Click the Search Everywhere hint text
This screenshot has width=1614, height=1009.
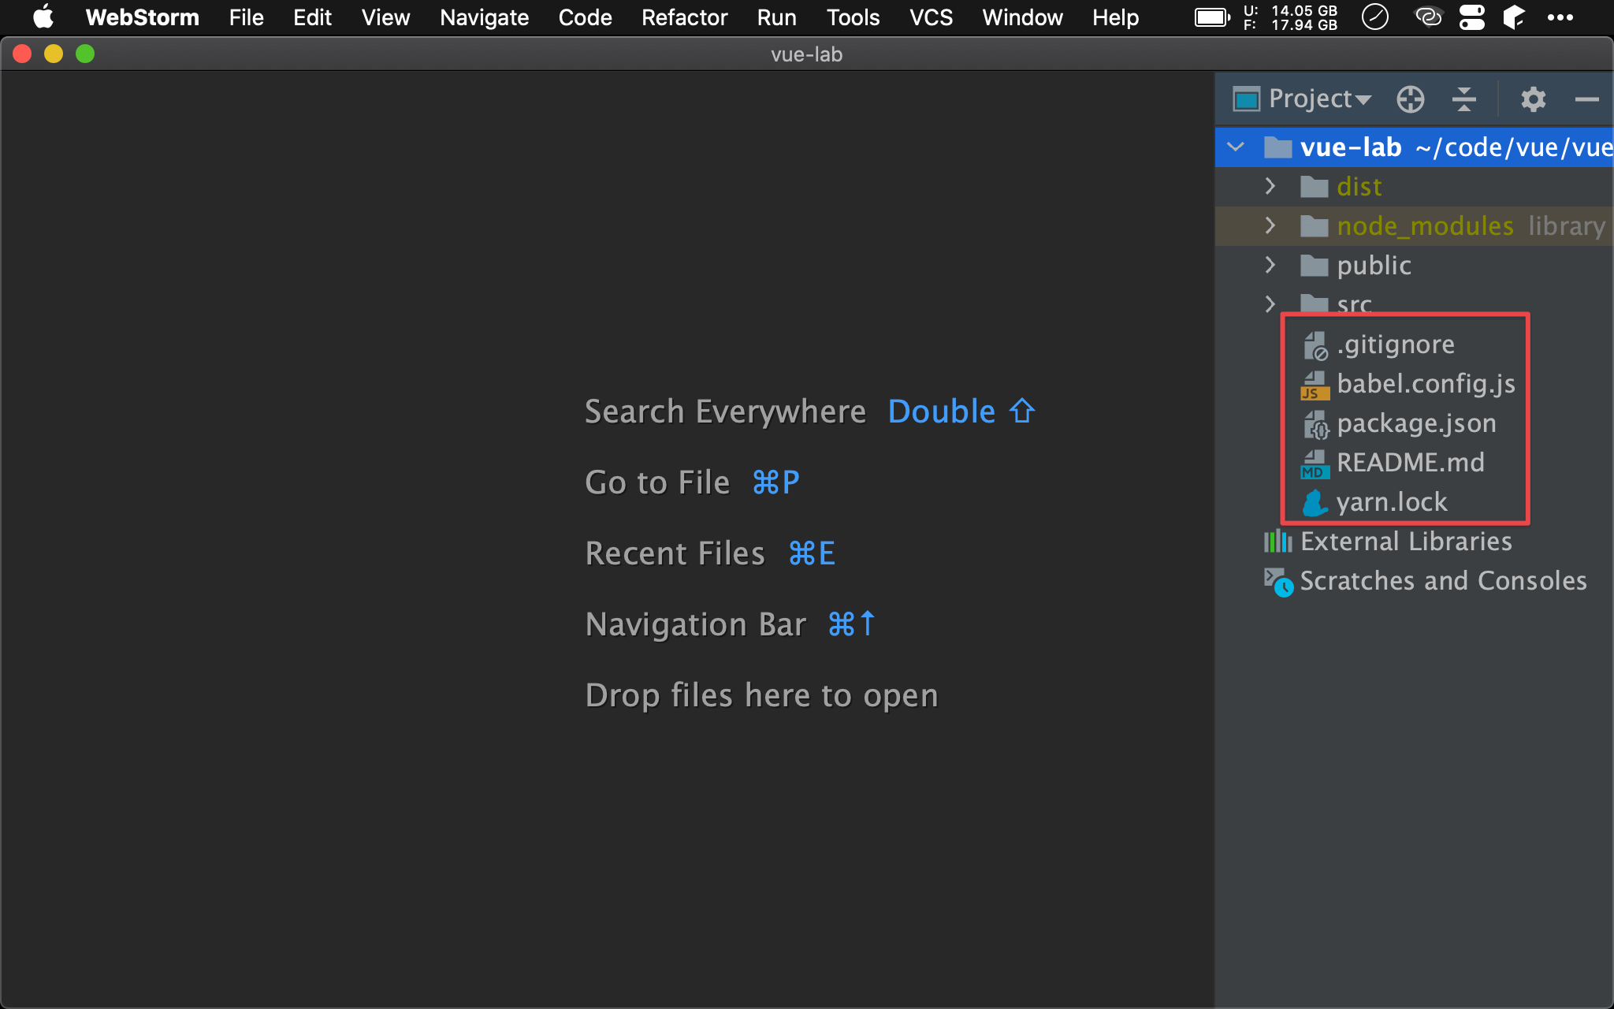coord(725,411)
